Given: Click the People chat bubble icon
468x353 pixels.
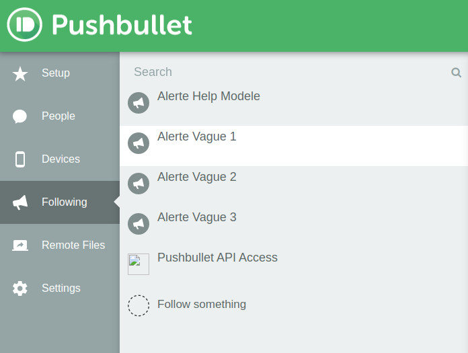Looking at the screenshot, I should click(x=20, y=116).
